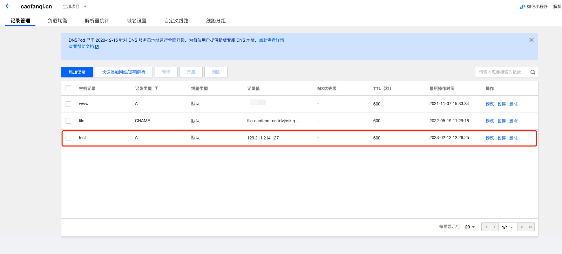This screenshot has width=562, height=254.
Task: Click the 添加记录 button
Action: pyautogui.click(x=77, y=72)
